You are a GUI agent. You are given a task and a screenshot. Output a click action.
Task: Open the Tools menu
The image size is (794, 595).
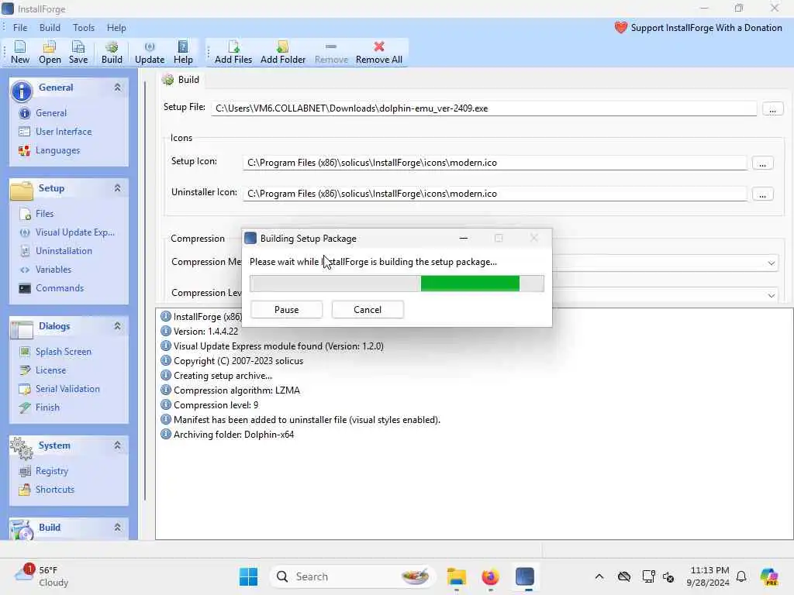tap(84, 28)
